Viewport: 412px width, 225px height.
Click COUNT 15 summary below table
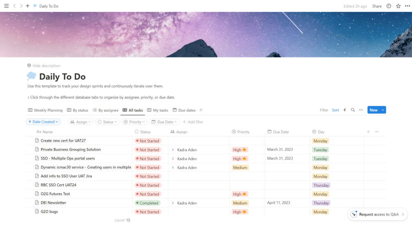click(122, 220)
